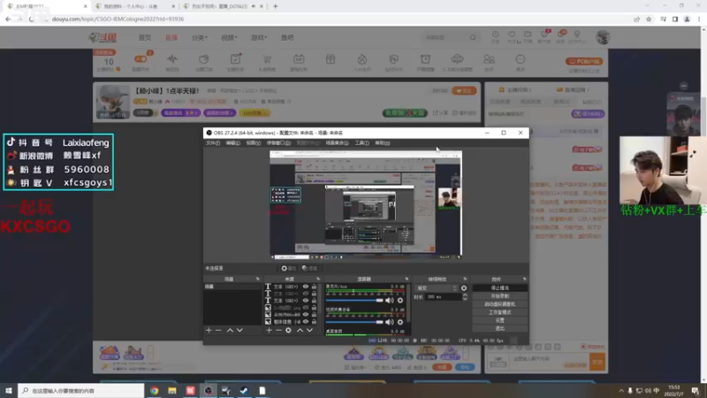707x398 pixels.
Task: Click 启动虚拟摄像机 in OBS controls
Action: click(499, 304)
